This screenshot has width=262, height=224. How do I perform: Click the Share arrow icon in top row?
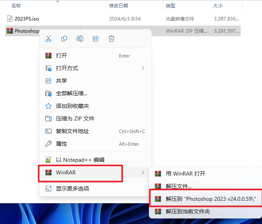[x=96, y=39]
